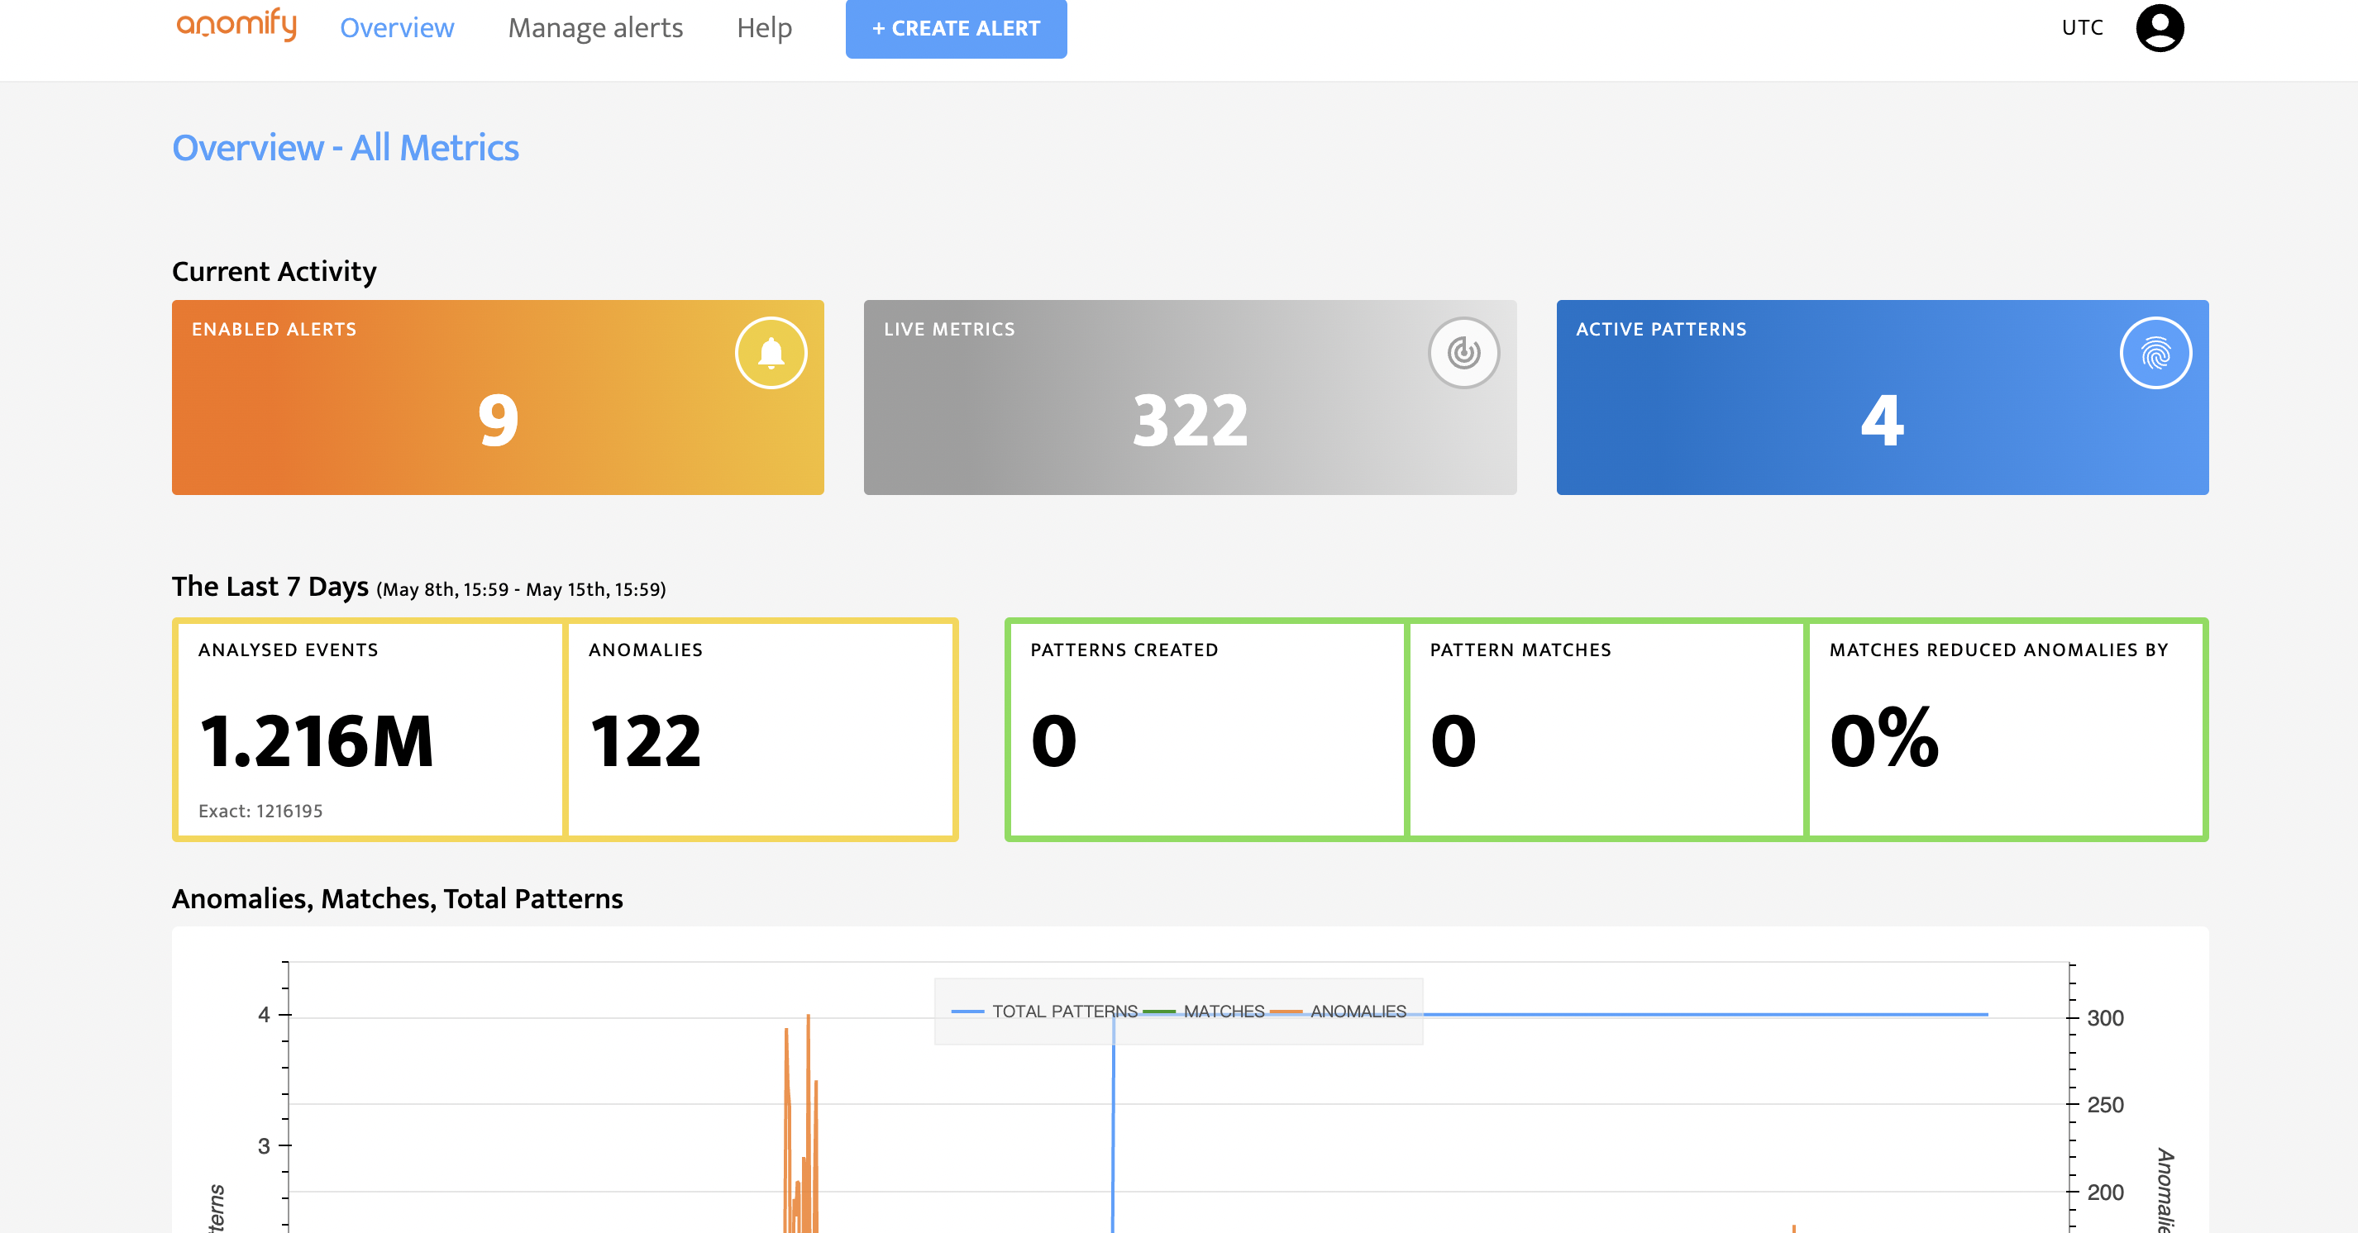Screen dimensions: 2358x1233
Task: Click the Pattern Matches value 0
Action: [1453, 740]
